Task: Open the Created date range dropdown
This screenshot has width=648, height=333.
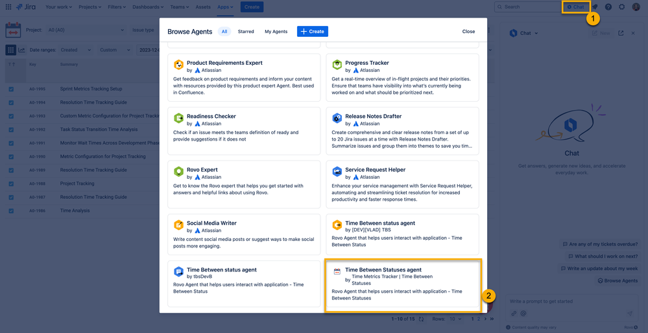Action: pyautogui.click(x=76, y=50)
